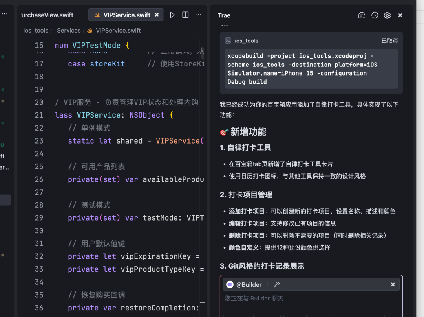Click the terminal icon next to ios_tools

click(228, 41)
